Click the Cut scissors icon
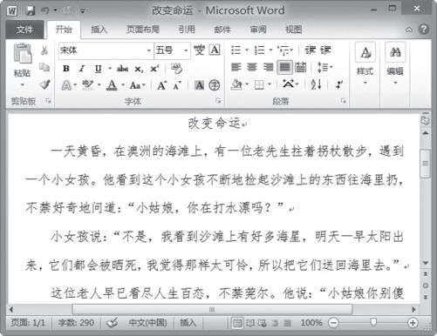Image resolution: width=437 pixels, height=336 pixels. click(44, 50)
